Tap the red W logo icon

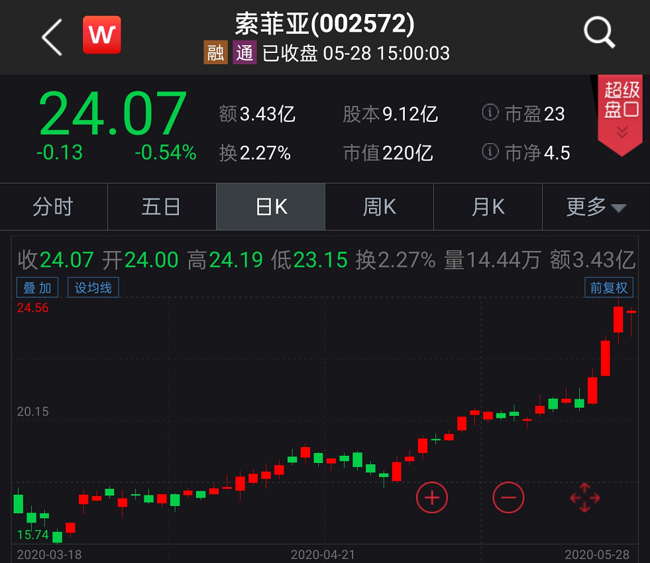102,35
